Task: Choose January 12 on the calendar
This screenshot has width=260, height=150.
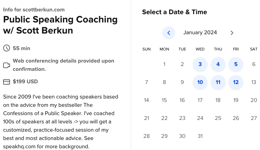Action: (x=236, y=82)
